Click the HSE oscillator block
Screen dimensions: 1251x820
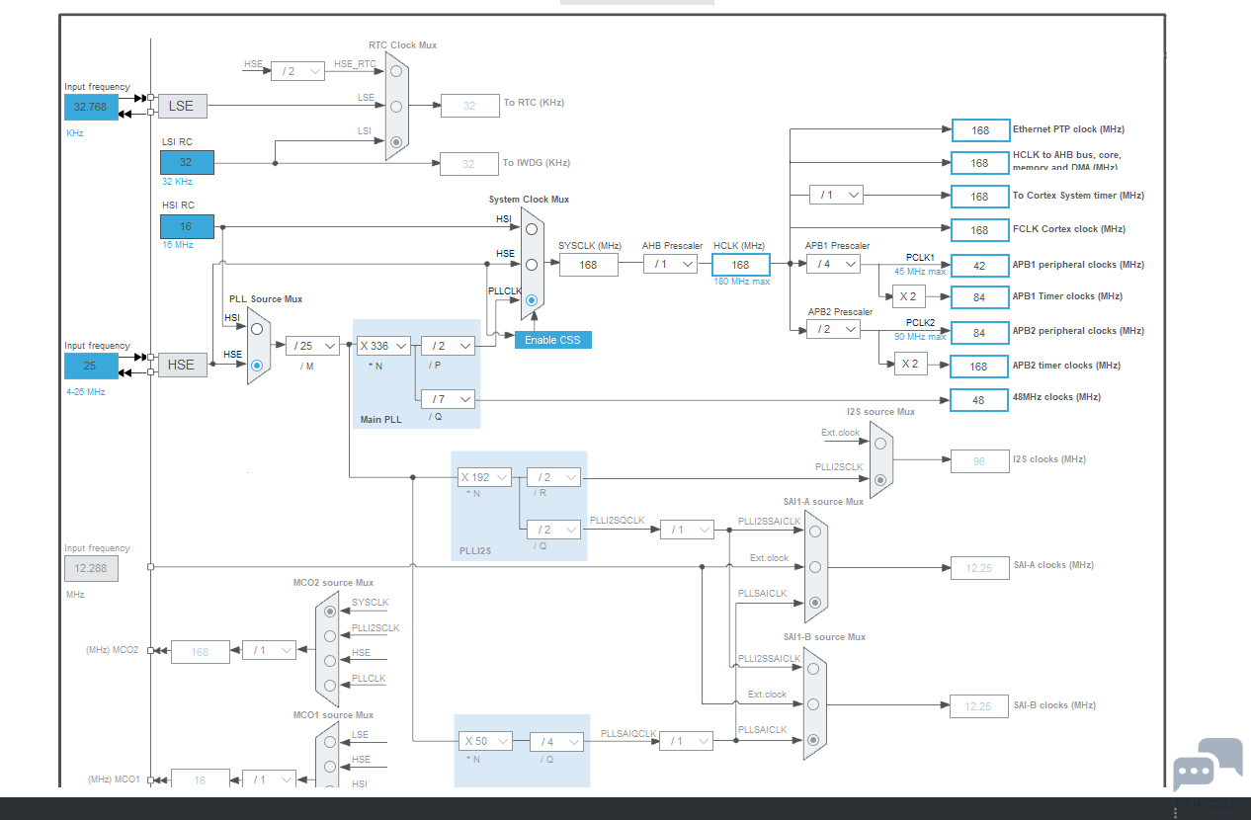pyautogui.click(x=182, y=365)
